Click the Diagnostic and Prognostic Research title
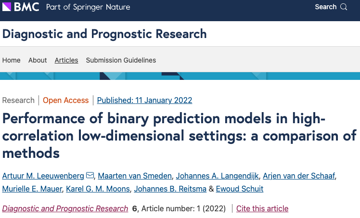 pos(104,34)
